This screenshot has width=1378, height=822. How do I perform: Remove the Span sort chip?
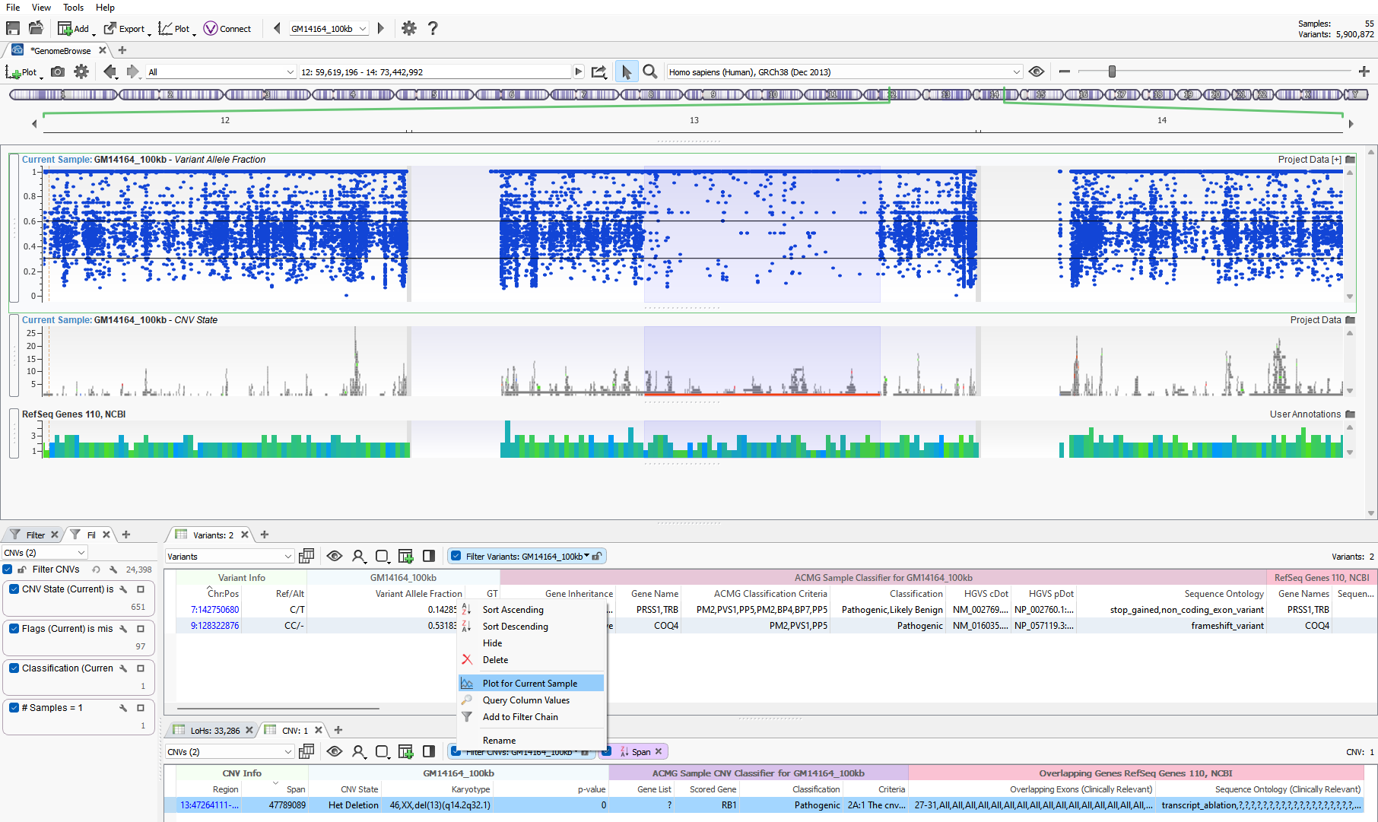[659, 751]
